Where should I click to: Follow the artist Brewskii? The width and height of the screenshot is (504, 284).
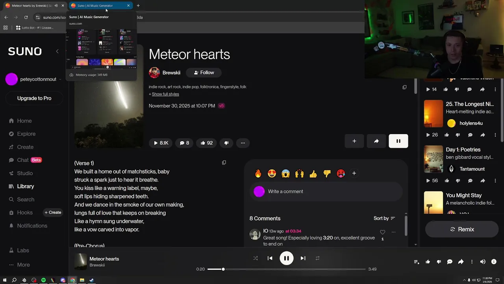pos(204,73)
